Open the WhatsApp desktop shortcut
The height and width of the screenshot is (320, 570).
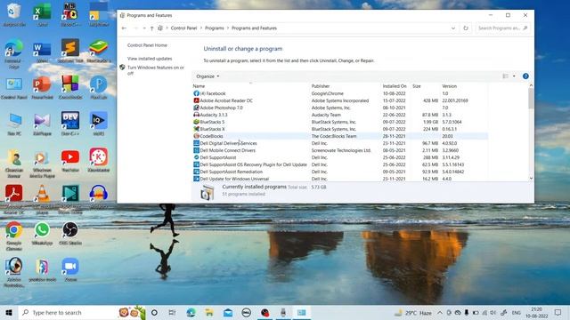click(x=42, y=233)
